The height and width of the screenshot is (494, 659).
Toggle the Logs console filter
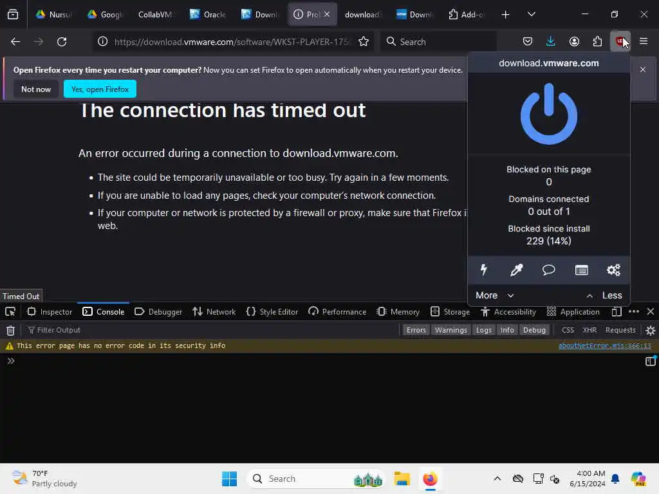(x=483, y=330)
